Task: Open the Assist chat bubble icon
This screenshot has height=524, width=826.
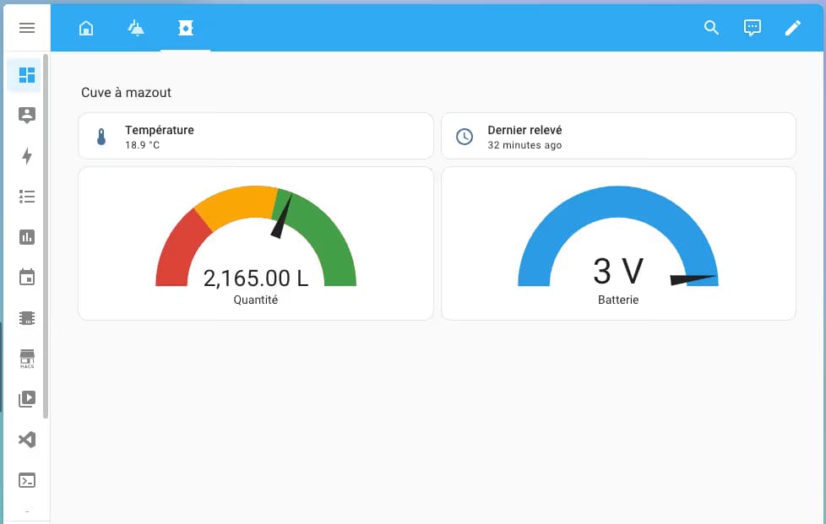Action: point(752,28)
